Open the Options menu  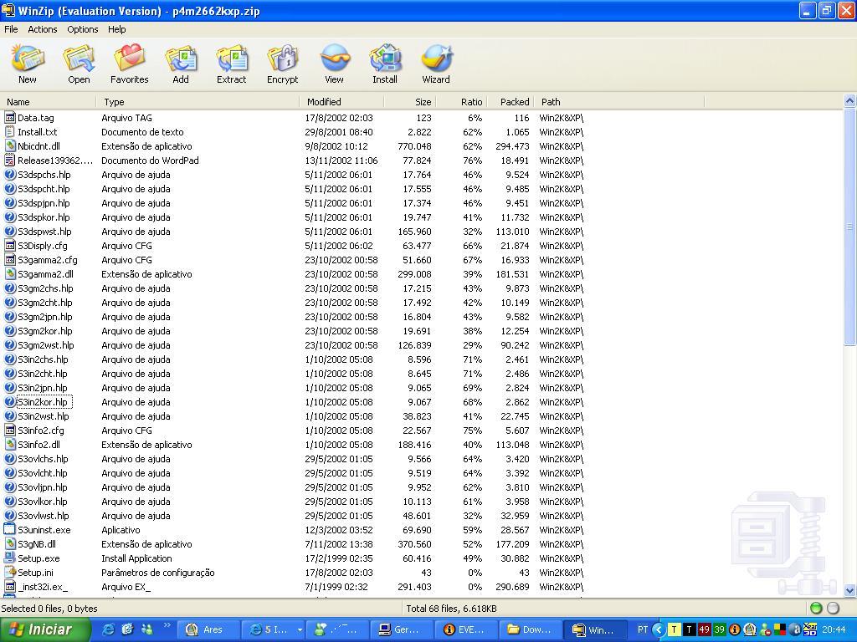pyautogui.click(x=83, y=29)
